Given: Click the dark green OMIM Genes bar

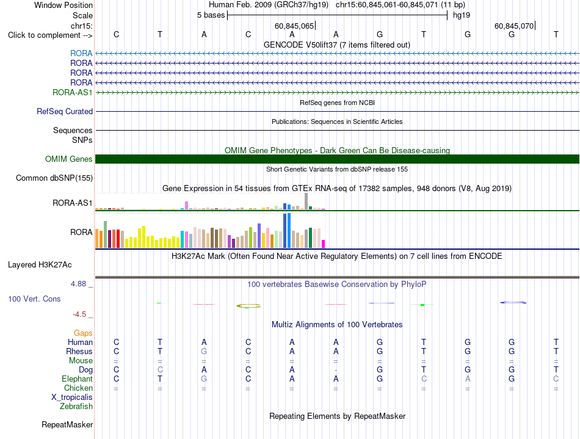Looking at the screenshot, I should click(x=337, y=159).
